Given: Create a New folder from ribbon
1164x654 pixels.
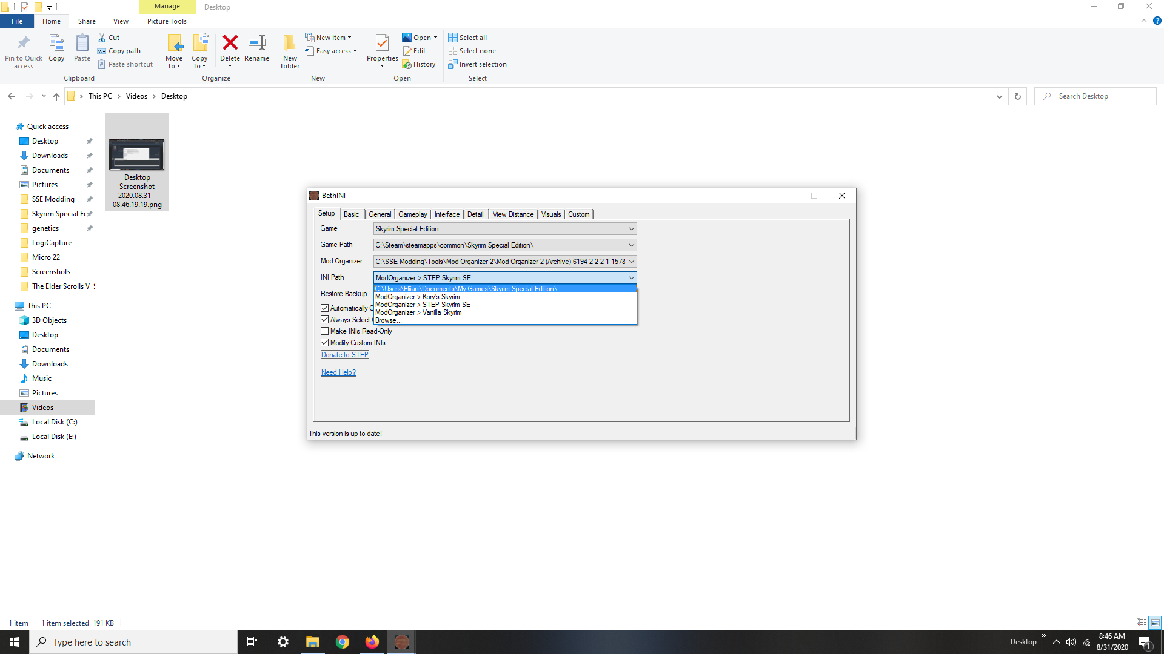Looking at the screenshot, I should [x=290, y=51].
